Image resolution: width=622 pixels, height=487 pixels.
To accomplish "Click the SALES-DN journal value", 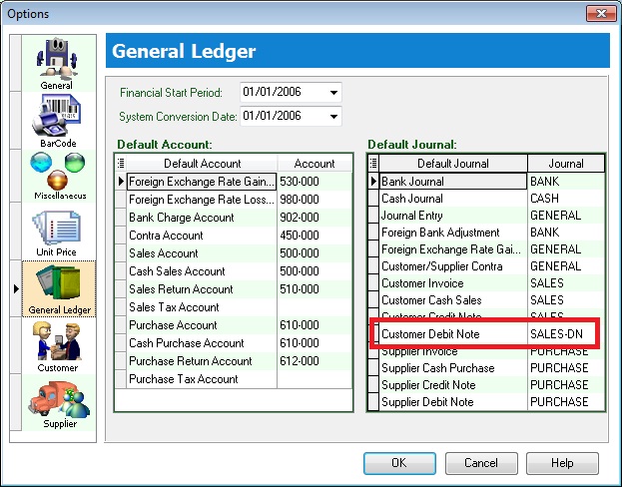I will [556, 334].
